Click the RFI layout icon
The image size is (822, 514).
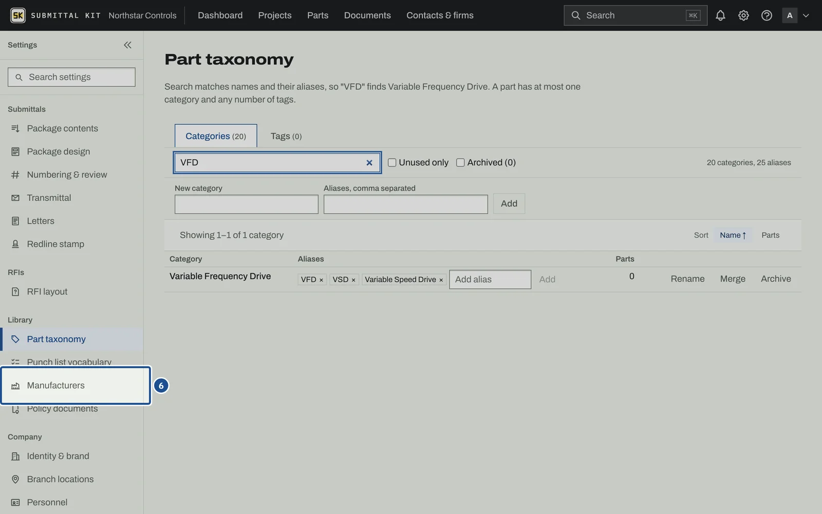[15, 292]
